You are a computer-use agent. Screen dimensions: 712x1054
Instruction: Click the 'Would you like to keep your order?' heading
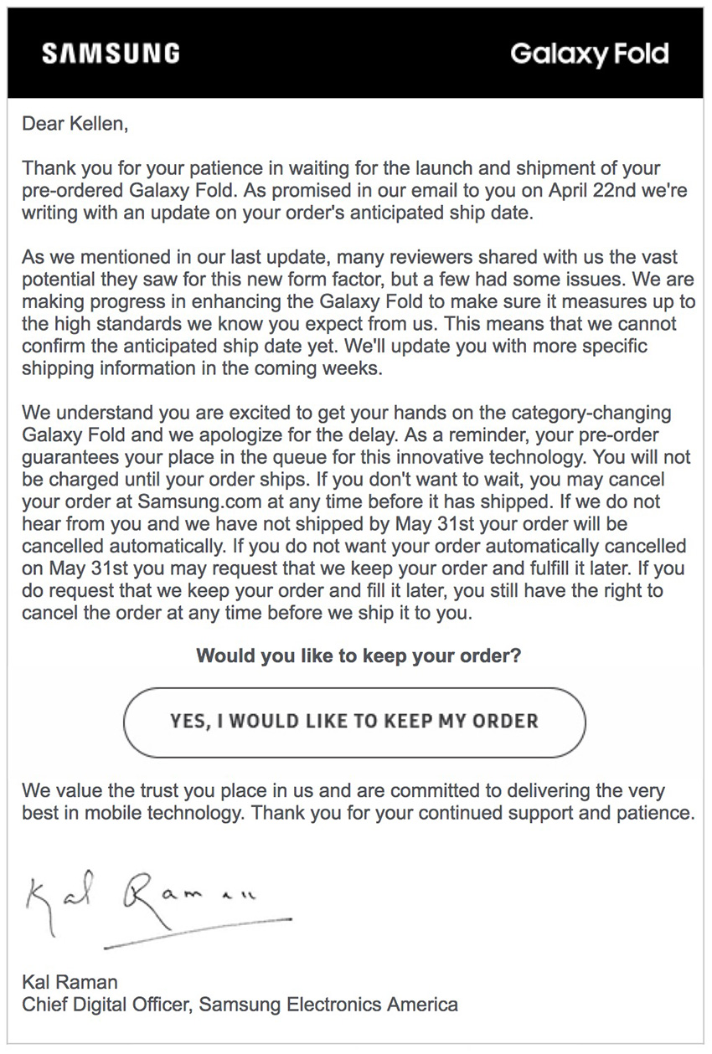(358, 656)
